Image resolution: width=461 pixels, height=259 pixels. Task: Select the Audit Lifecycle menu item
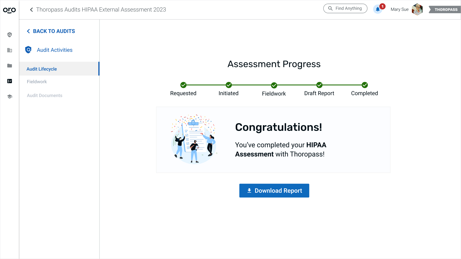[41, 69]
